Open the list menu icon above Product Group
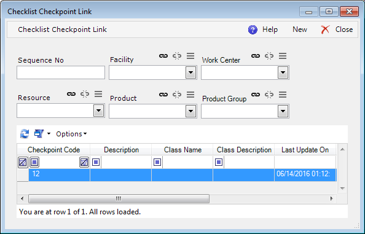365x234 pixels. point(283,95)
